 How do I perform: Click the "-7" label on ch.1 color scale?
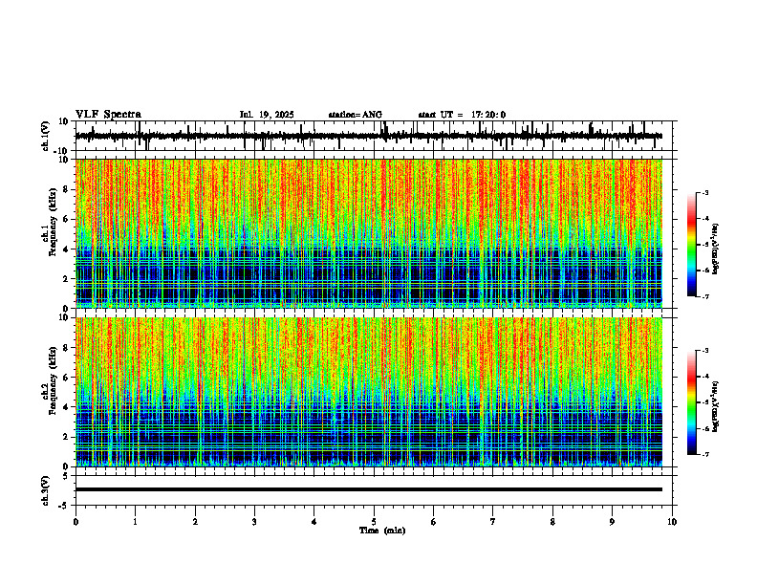(x=704, y=296)
